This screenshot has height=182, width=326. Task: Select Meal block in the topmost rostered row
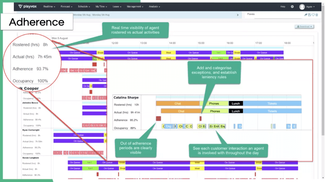point(168,53)
